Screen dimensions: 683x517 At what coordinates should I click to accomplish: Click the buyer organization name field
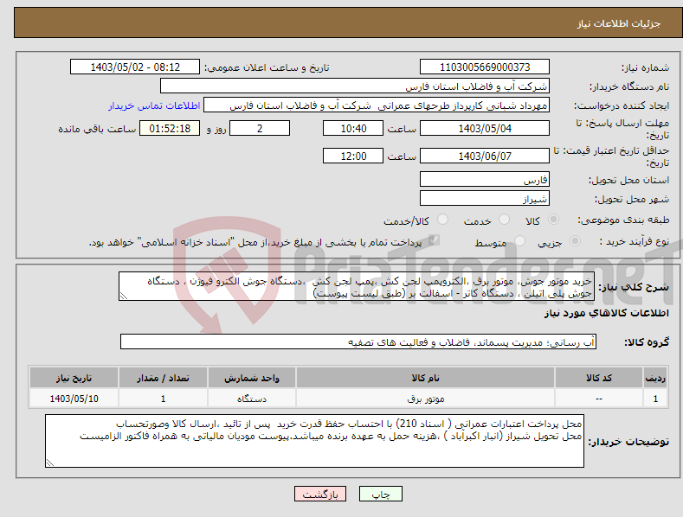[x=355, y=86]
